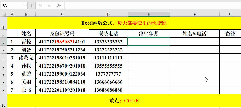This screenshot has height=108, width=241.
Task: Select row 7 header
Action: pyautogui.click(x=4, y=74)
